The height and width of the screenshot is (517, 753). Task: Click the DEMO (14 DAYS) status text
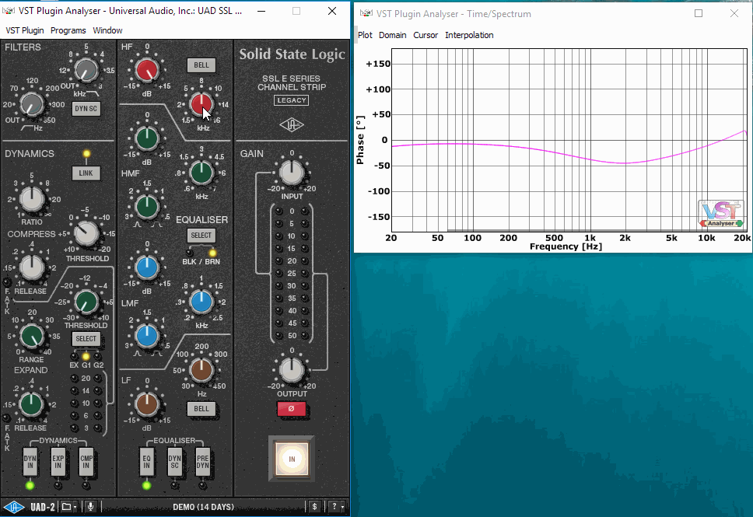tap(203, 507)
